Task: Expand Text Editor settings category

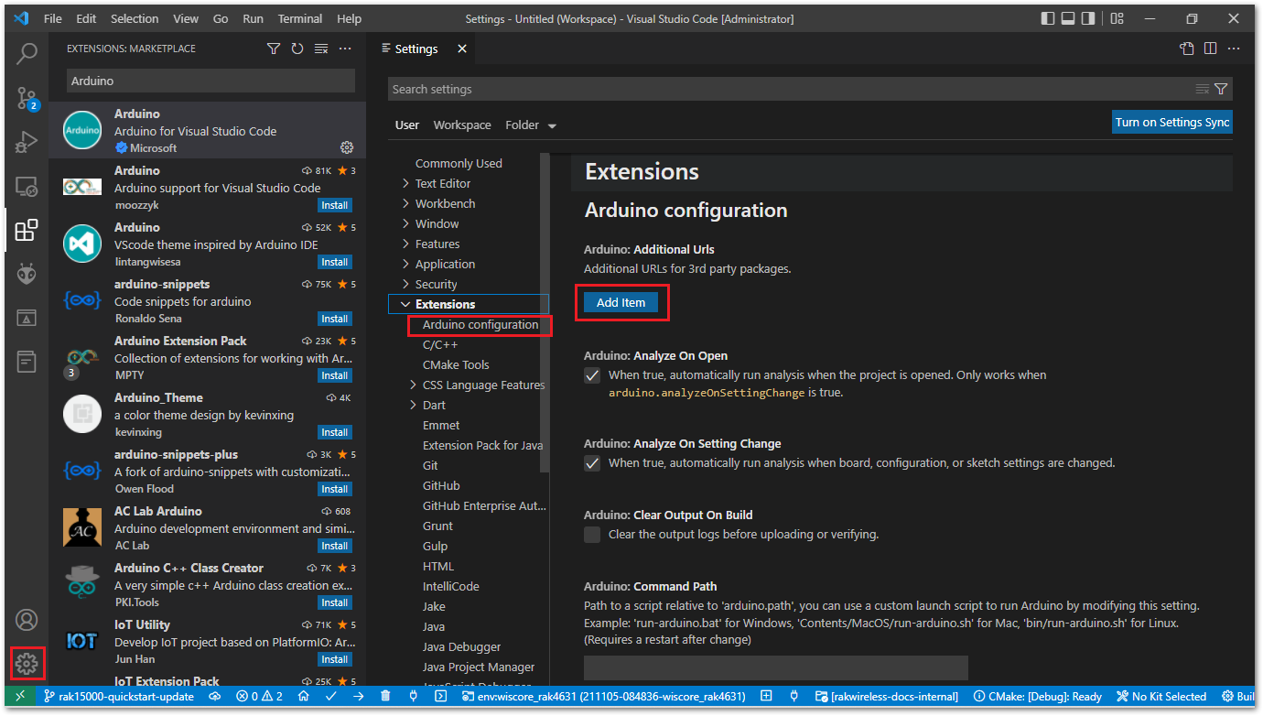Action: 405,183
